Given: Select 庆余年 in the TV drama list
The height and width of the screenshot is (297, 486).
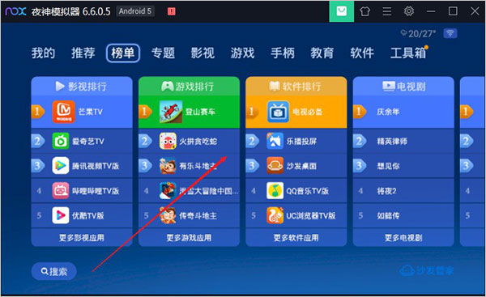Looking at the screenshot, I should 403,112.
